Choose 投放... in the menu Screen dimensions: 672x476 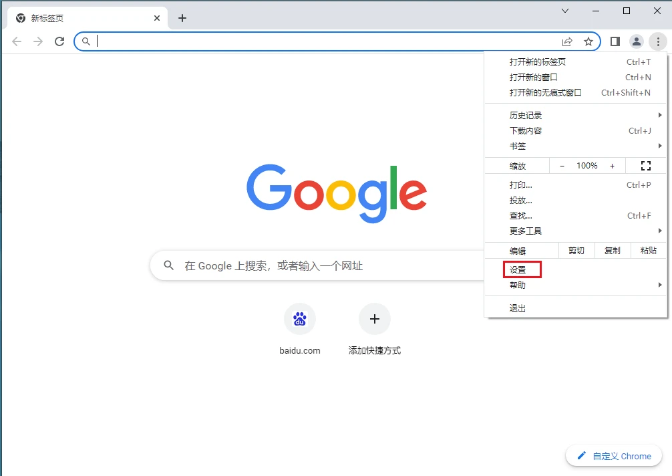click(x=576, y=201)
